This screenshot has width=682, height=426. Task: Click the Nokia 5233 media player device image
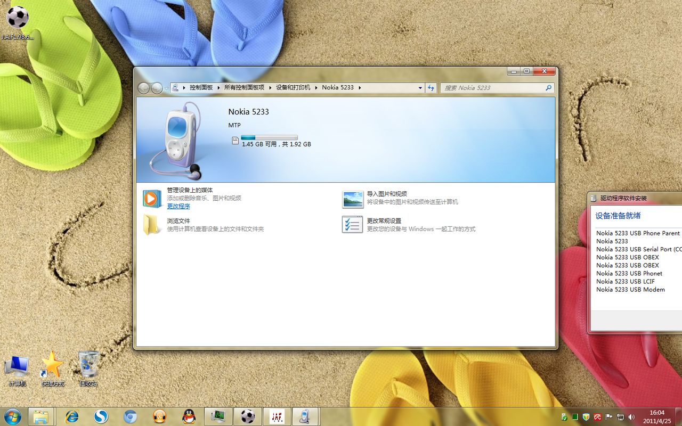pos(175,141)
